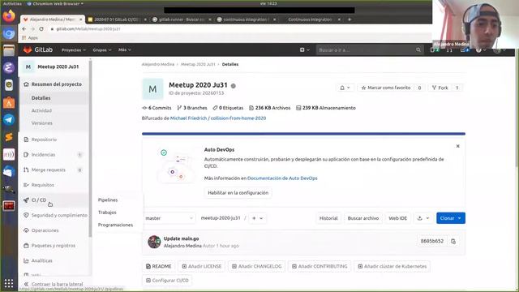Open Telegram from the Ubuntu dock

pos(9,119)
